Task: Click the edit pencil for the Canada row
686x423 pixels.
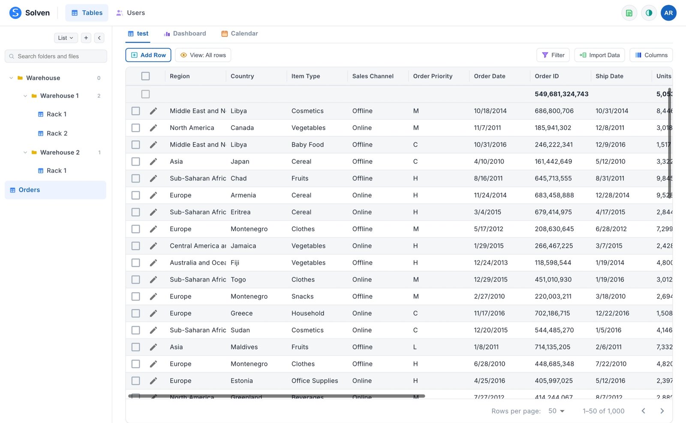Action: (x=153, y=128)
